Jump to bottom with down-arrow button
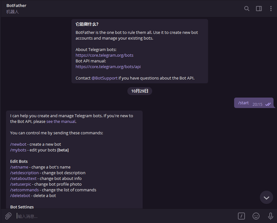This screenshot has width=277, height=223. (x=267, y=197)
